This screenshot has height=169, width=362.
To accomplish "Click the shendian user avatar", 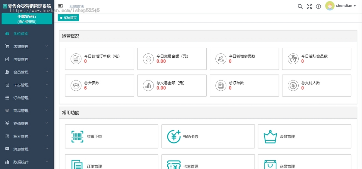I will pos(330,6).
